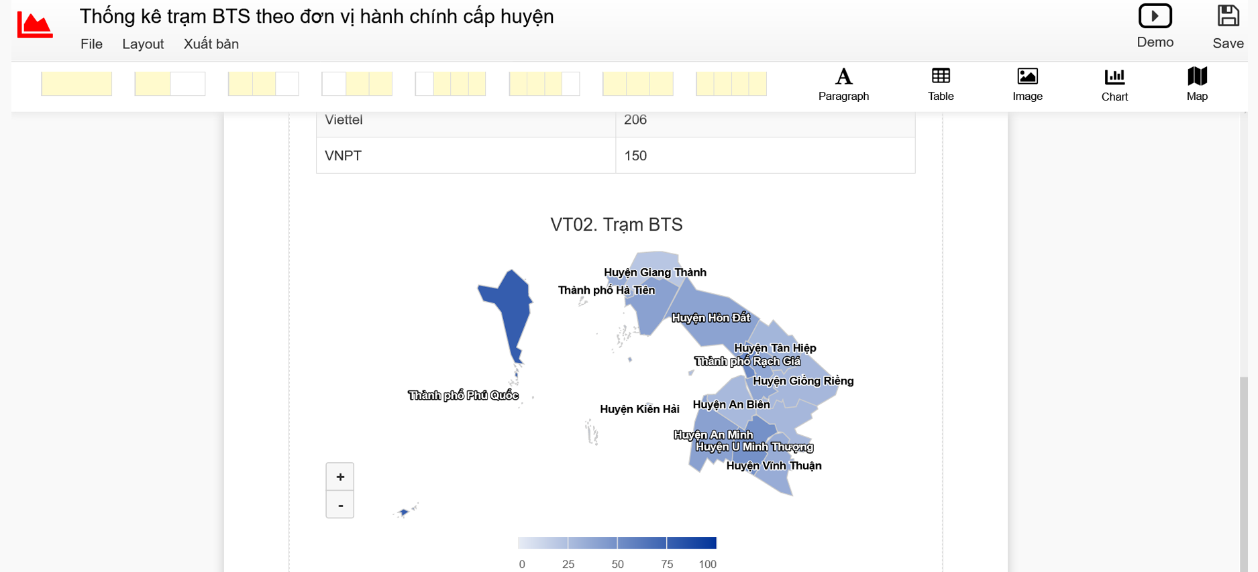1258x572 pixels.
Task: Insert an Image element
Action: point(1027,84)
